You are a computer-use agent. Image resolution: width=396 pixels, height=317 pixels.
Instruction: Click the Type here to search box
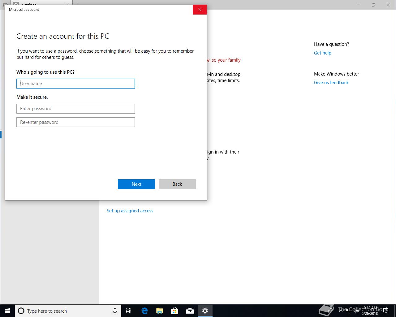[68, 311]
